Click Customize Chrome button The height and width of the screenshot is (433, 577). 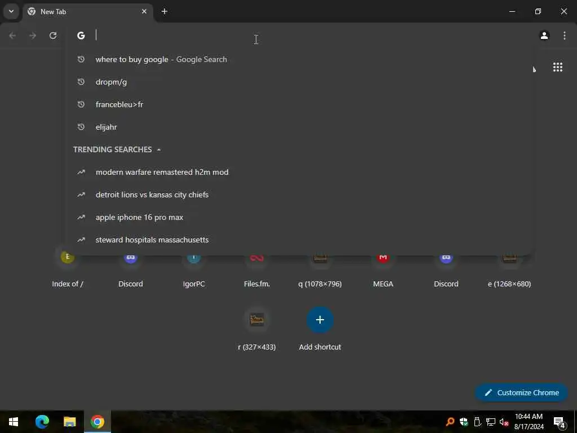(521, 392)
